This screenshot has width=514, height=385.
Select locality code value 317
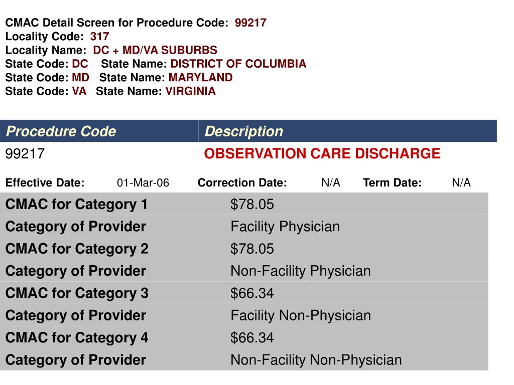pyautogui.click(x=100, y=36)
